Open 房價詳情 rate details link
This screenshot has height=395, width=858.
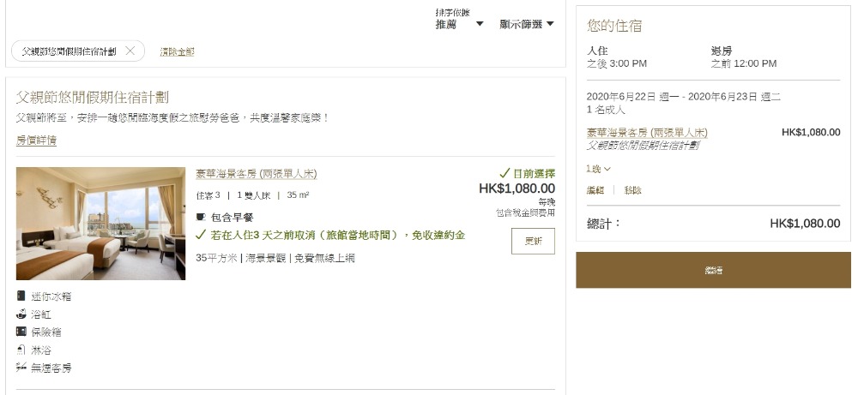36,140
